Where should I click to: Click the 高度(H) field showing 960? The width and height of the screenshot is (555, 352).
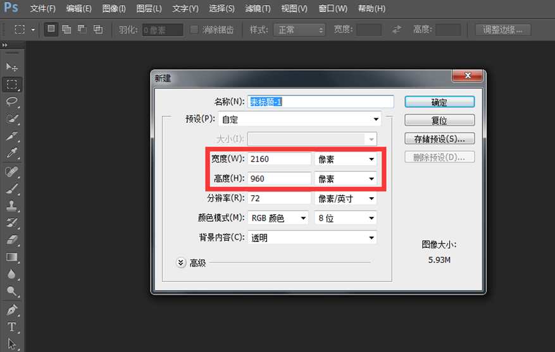coord(279,179)
